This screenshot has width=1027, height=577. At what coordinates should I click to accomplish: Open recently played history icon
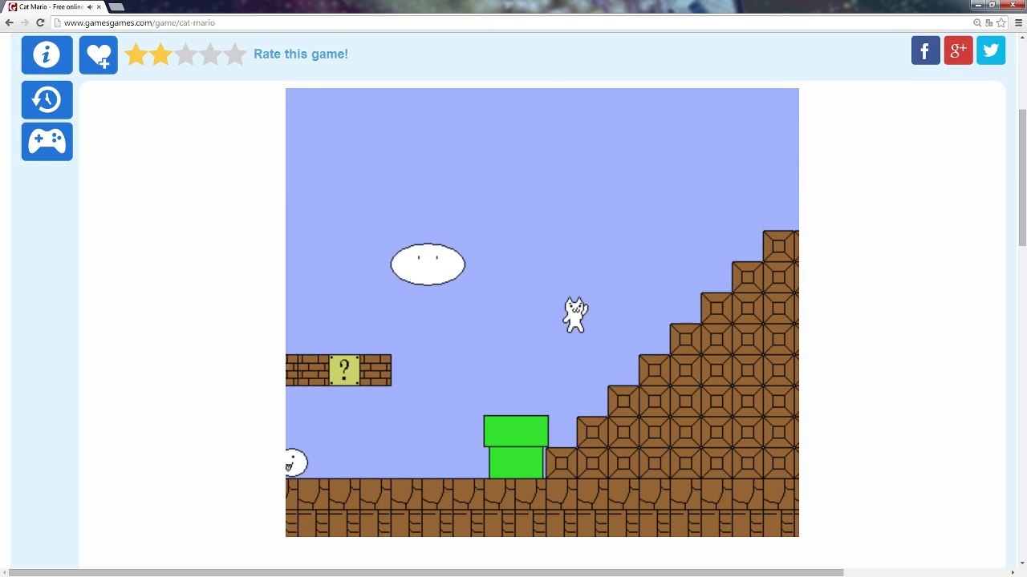point(47,99)
